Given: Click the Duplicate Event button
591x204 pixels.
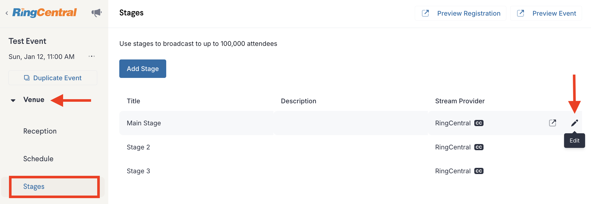Looking at the screenshot, I should point(53,78).
